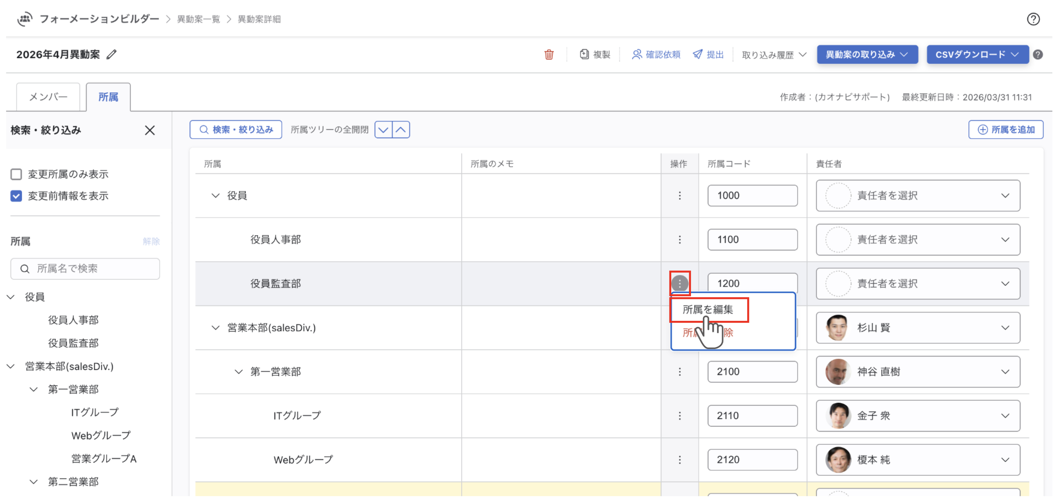Close the 検索・絞り込み side panel

pos(150,131)
